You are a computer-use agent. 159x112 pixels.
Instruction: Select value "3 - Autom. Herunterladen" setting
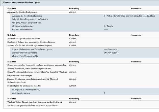click(x=129, y=16)
